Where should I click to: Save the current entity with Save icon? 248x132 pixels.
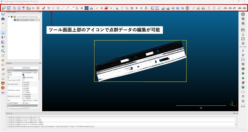point(9,8)
